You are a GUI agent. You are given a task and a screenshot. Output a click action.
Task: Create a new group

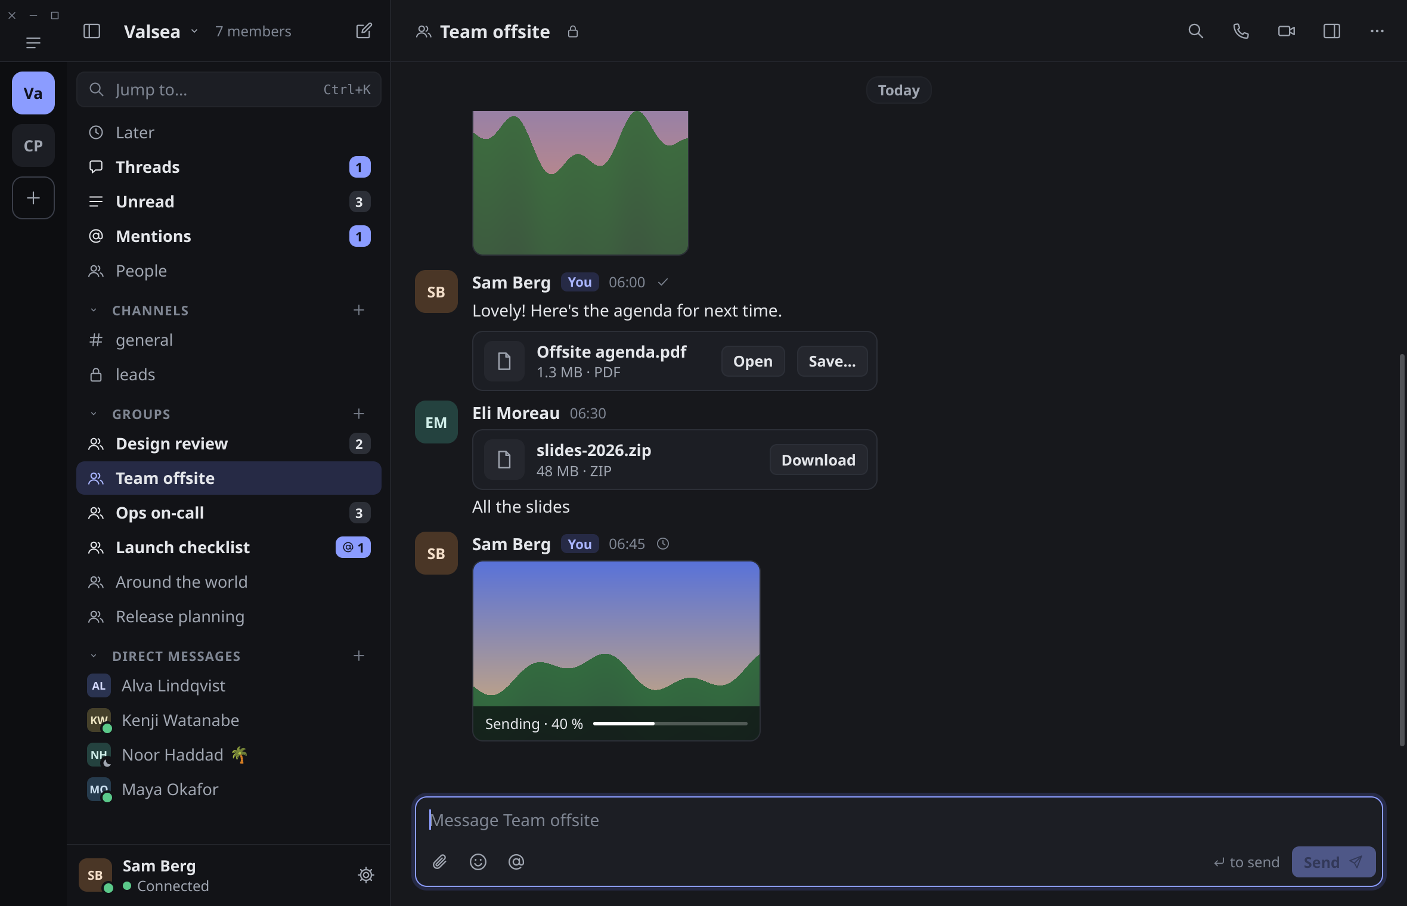[358, 414]
